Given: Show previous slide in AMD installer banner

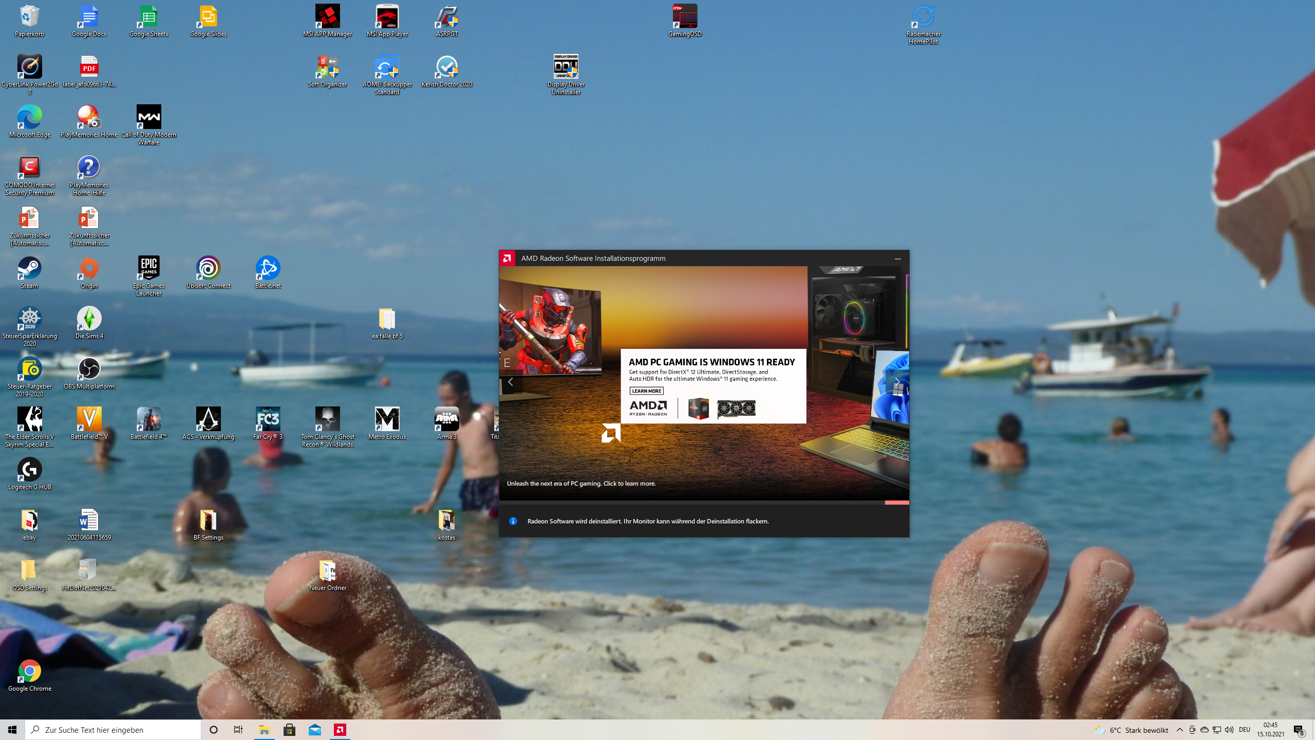Looking at the screenshot, I should pyautogui.click(x=511, y=382).
